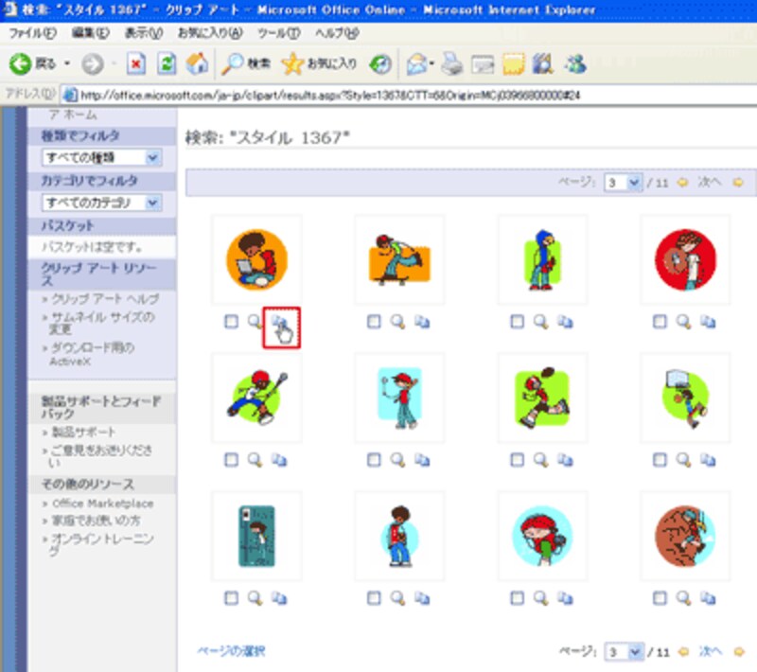Click the Mail envelope toolbar icon
Screen dimensions: 757x672
pyautogui.click(x=416, y=64)
